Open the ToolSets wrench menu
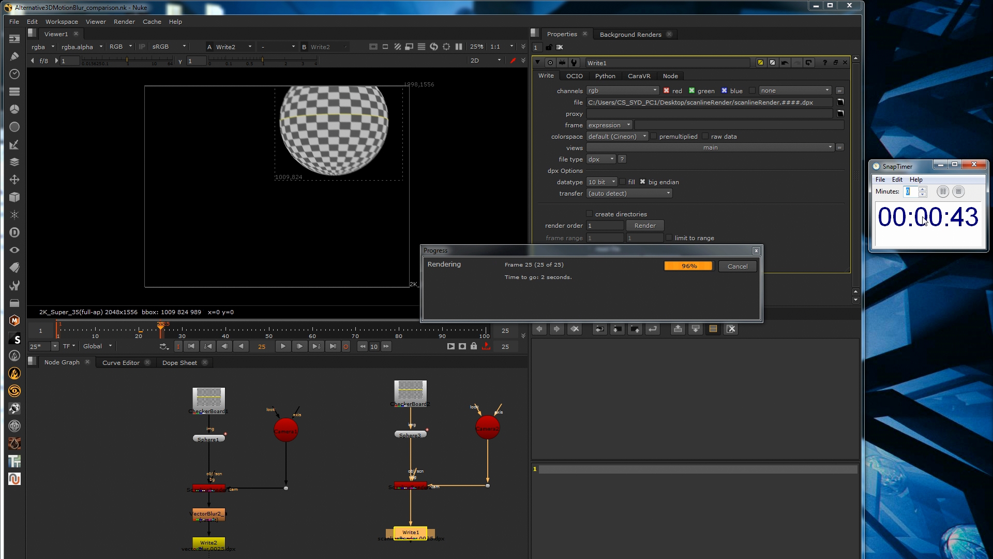Image resolution: width=993 pixels, height=559 pixels. pyautogui.click(x=14, y=285)
